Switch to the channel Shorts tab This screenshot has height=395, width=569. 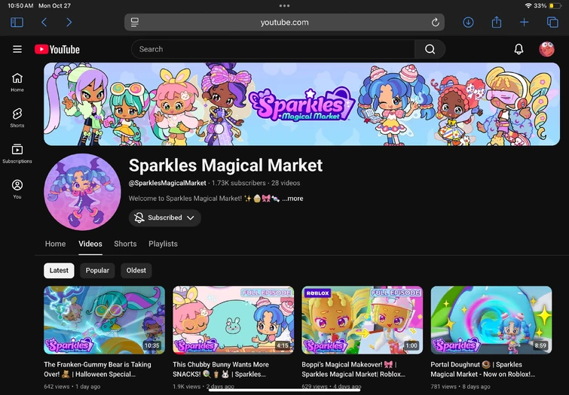click(x=125, y=244)
